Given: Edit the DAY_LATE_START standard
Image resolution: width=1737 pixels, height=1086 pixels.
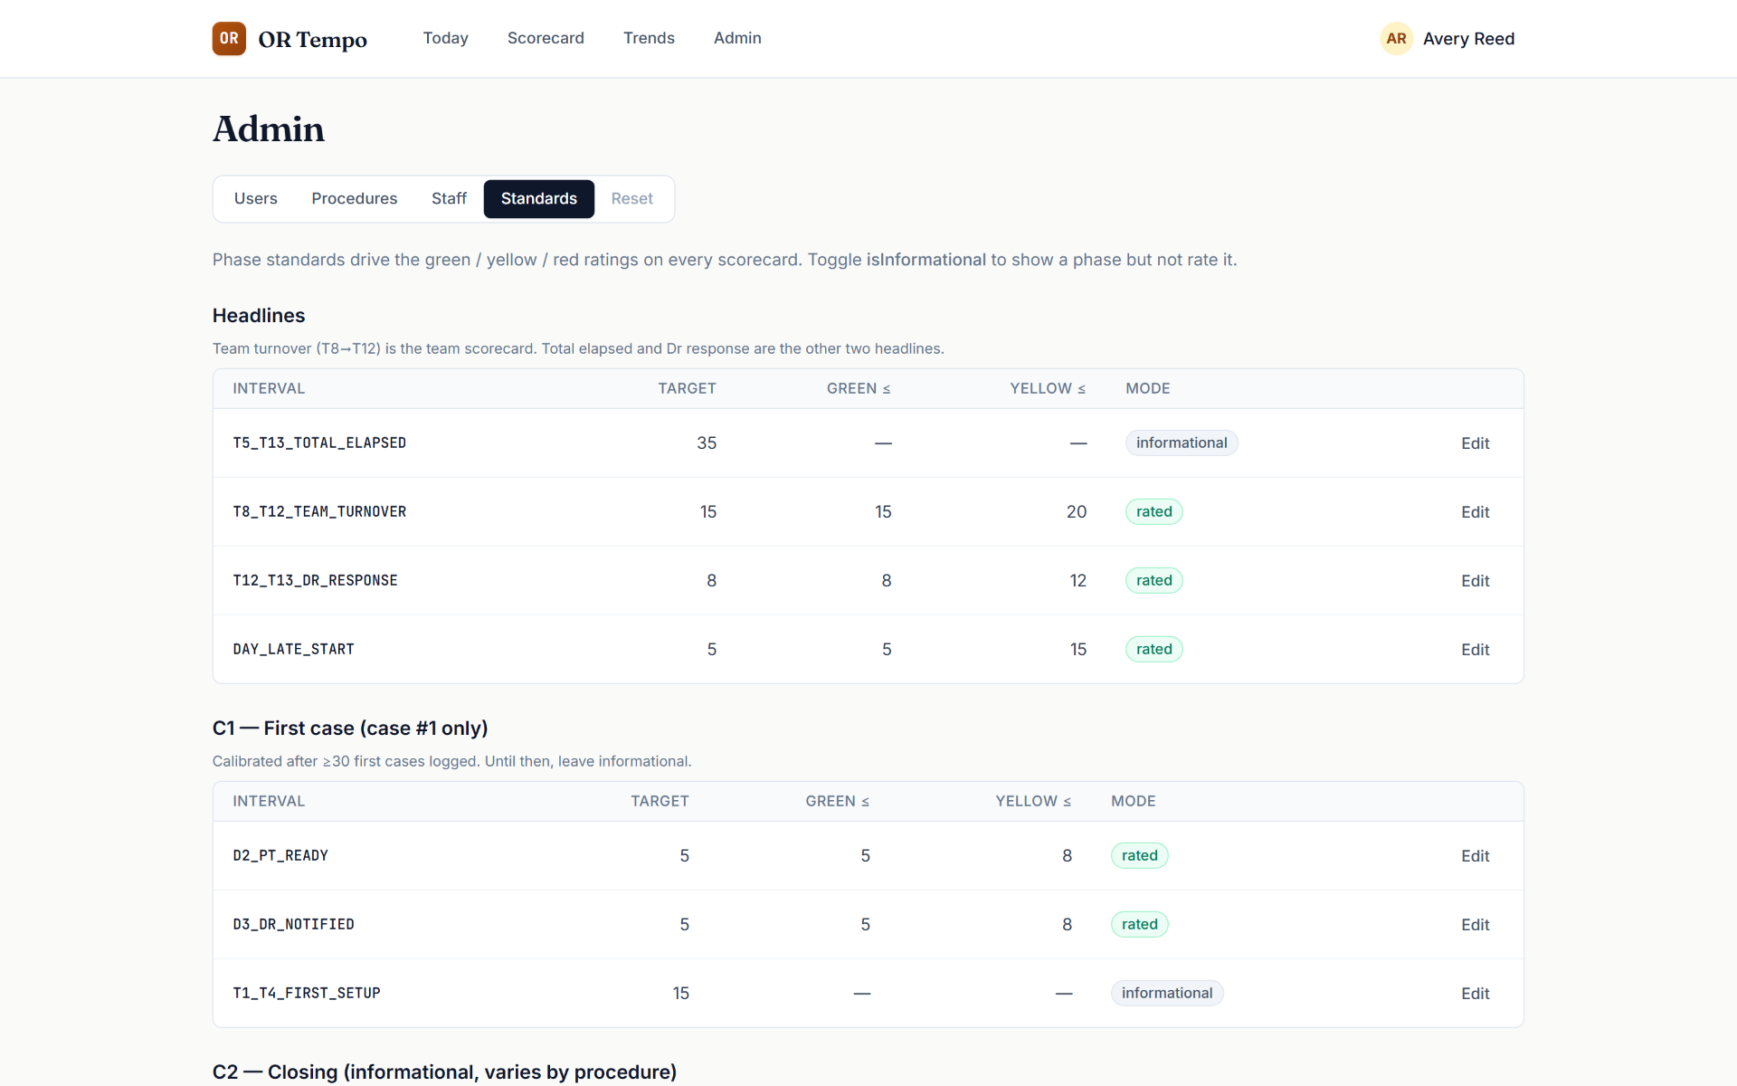Looking at the screenshot, I should (x=1475, y=650).
